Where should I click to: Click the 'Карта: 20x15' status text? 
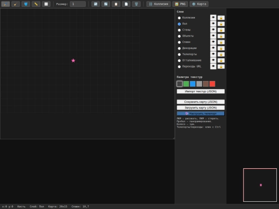(58, 206)
